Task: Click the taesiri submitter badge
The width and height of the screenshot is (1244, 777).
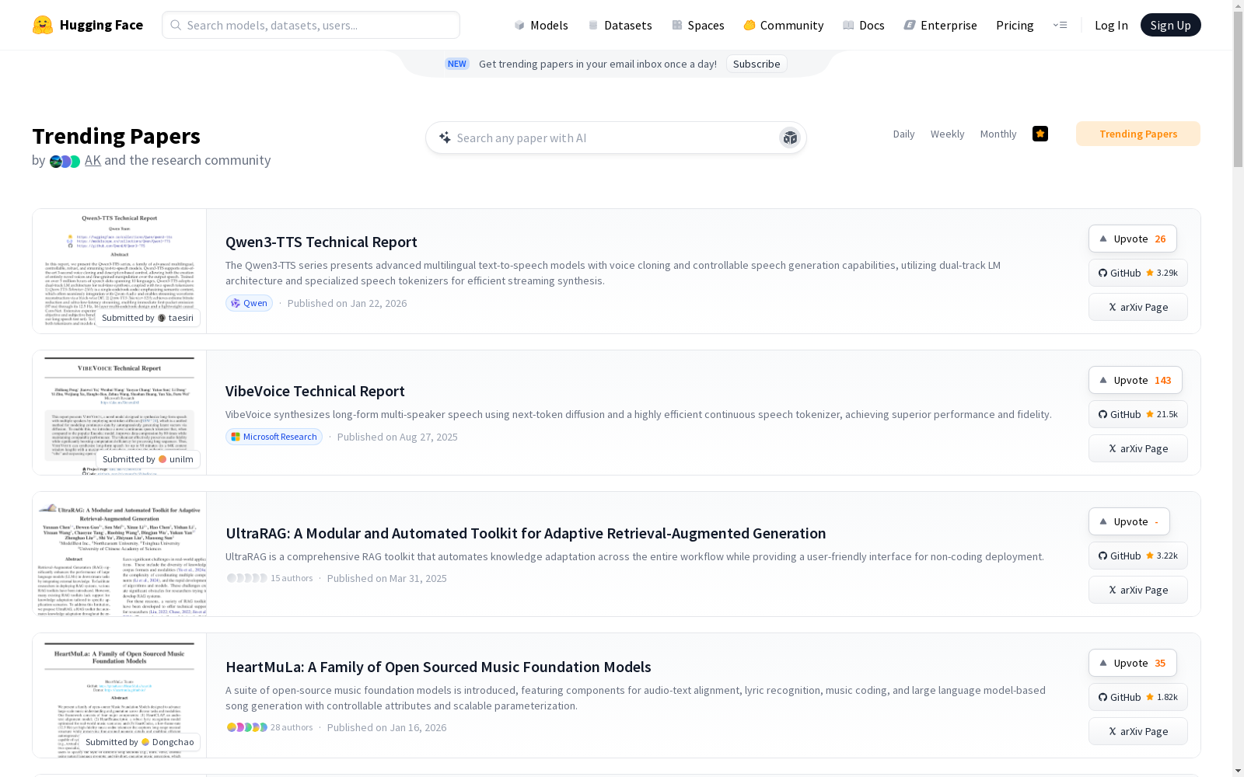Action: tap(148, 318)
